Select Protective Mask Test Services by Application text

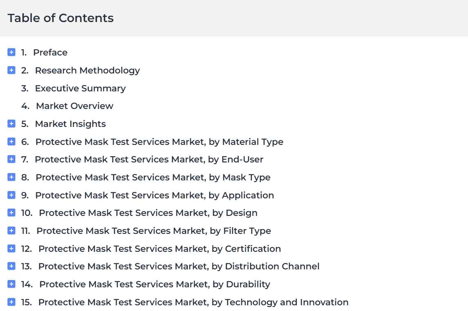point(155,195)
